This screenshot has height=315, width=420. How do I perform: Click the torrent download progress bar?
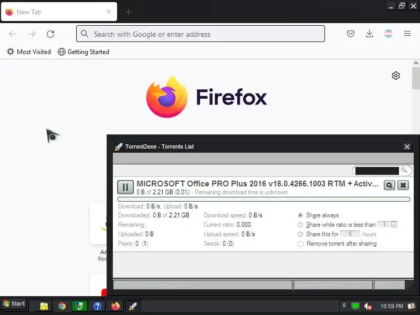(264, 199)
